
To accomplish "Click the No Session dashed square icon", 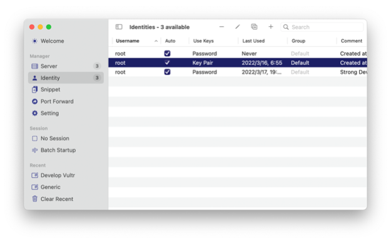I will click(x=34, y=138).
